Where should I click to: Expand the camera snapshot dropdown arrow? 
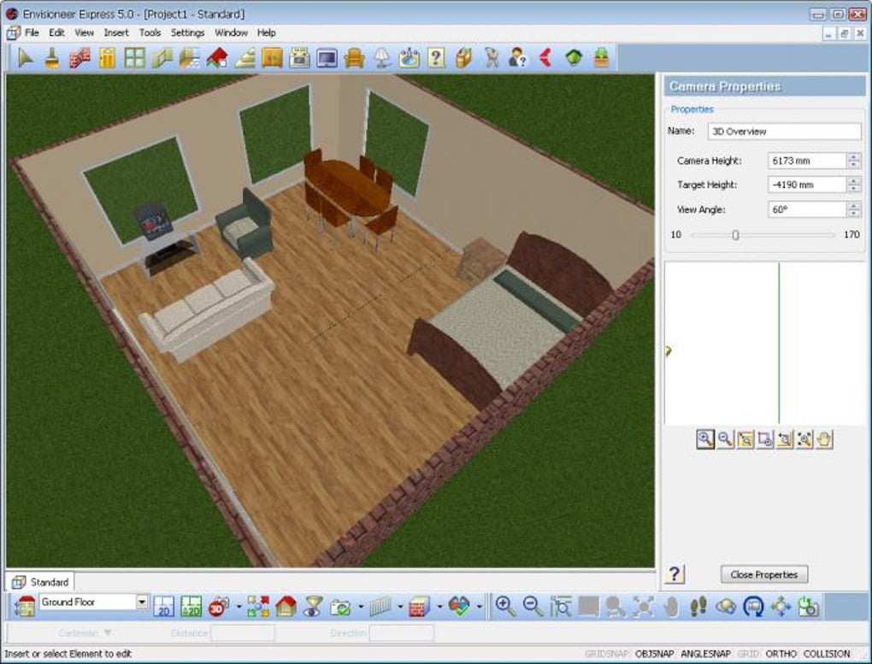pyautogui.click(x=361, y=607)
